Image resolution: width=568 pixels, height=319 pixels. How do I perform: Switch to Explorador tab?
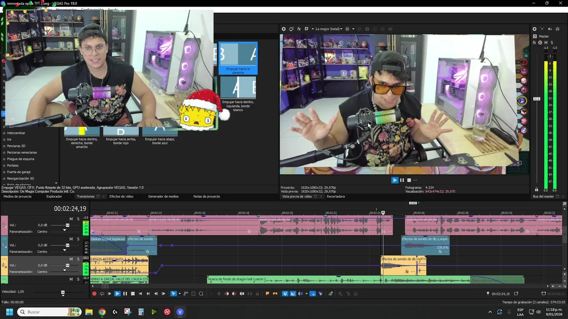click(54, 196)
